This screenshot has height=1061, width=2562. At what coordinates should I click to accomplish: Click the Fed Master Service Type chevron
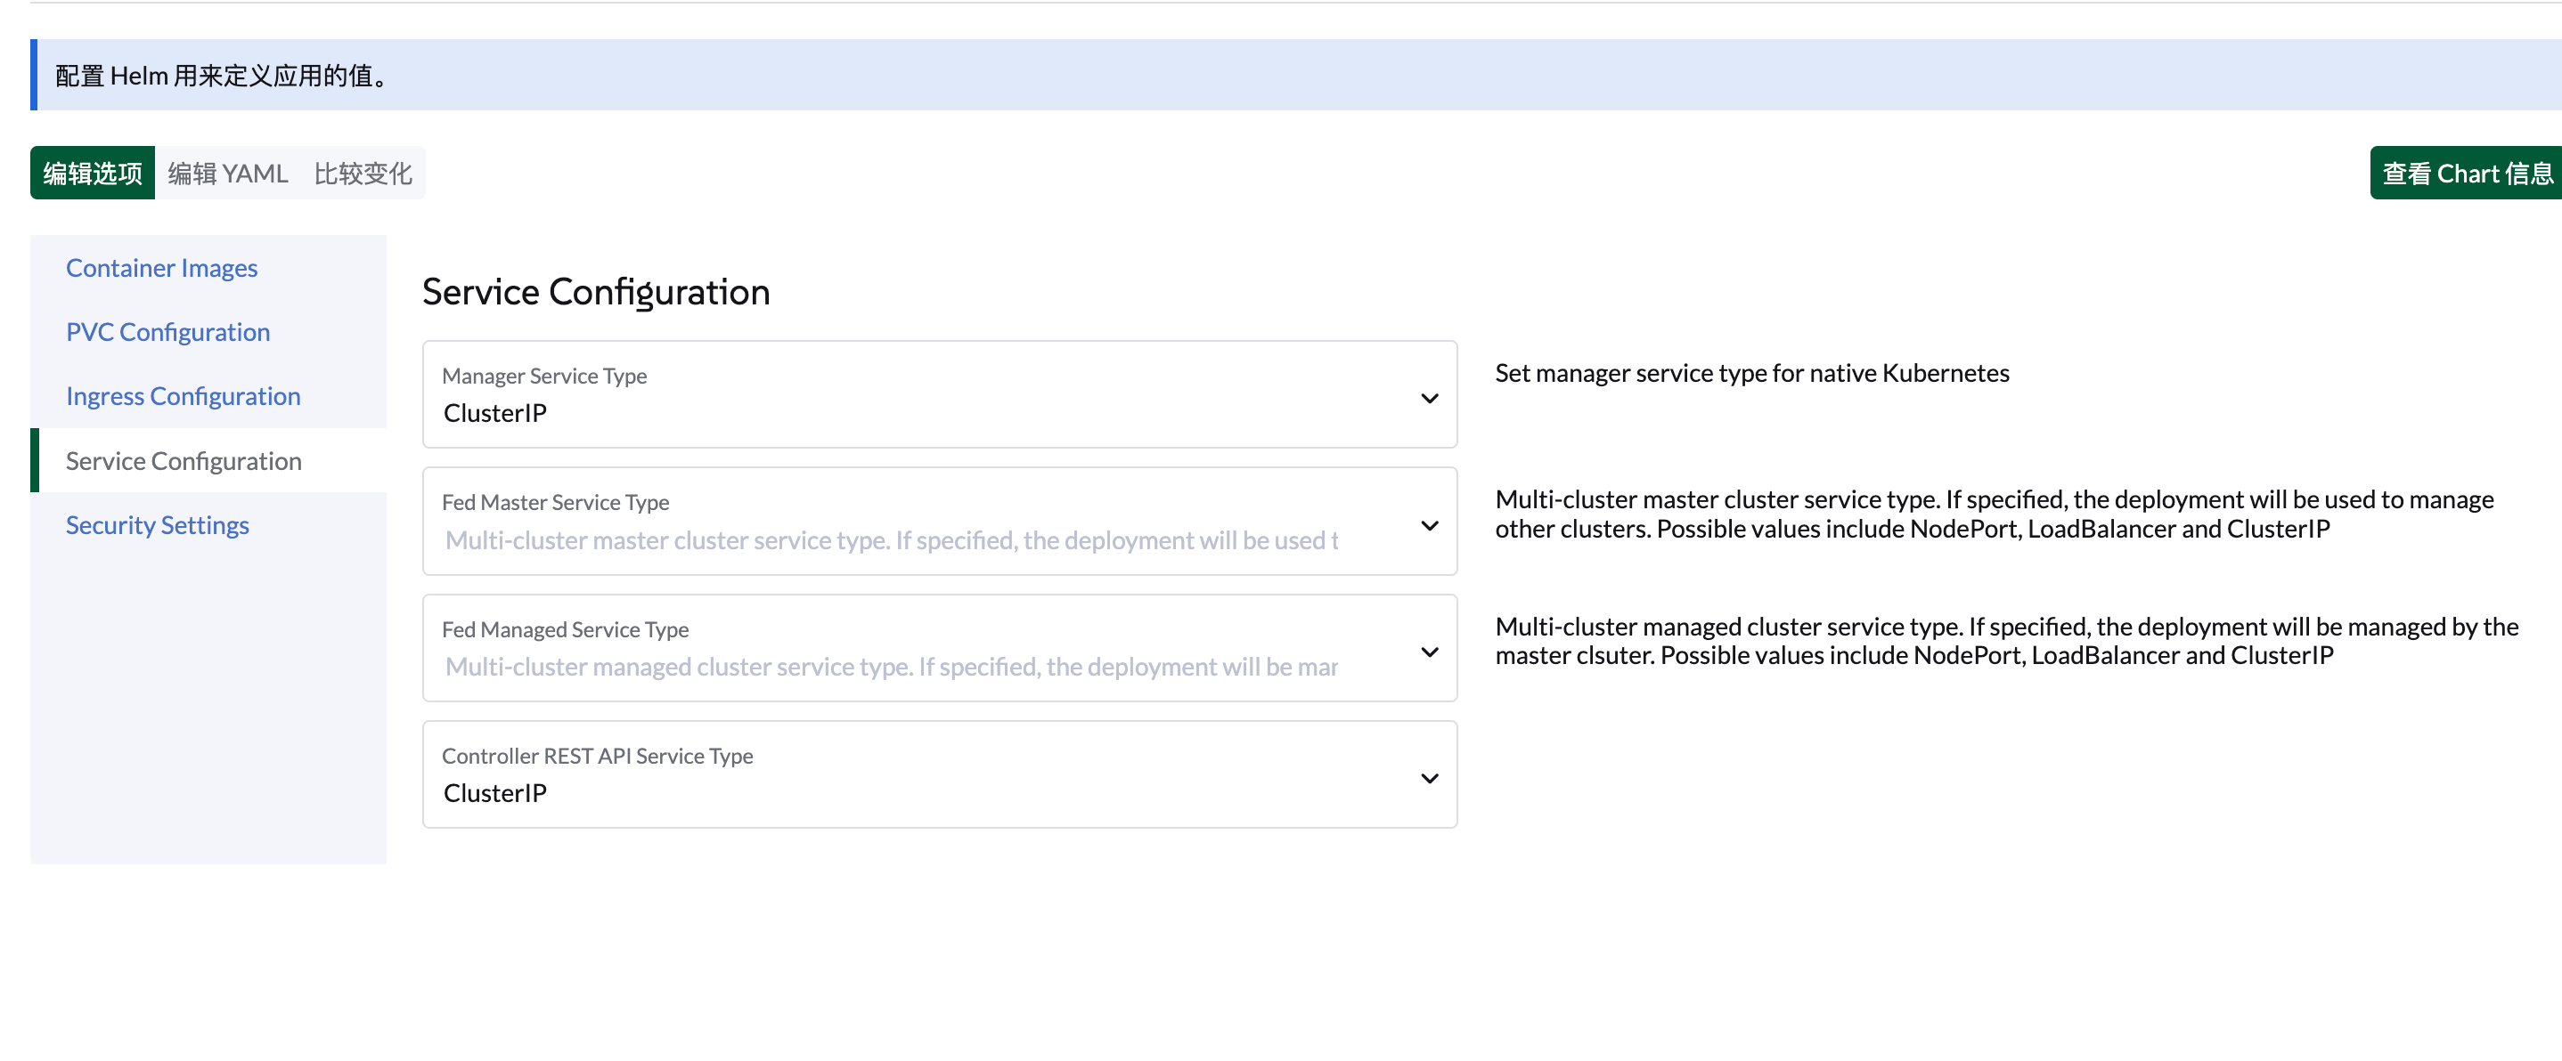point(1429,525)
